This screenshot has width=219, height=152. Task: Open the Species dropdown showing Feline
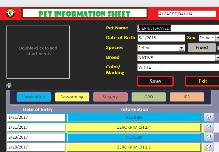181,48
